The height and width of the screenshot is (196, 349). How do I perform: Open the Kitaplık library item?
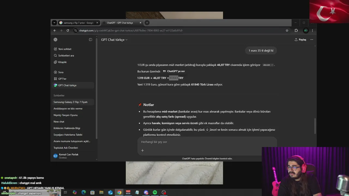73,62
